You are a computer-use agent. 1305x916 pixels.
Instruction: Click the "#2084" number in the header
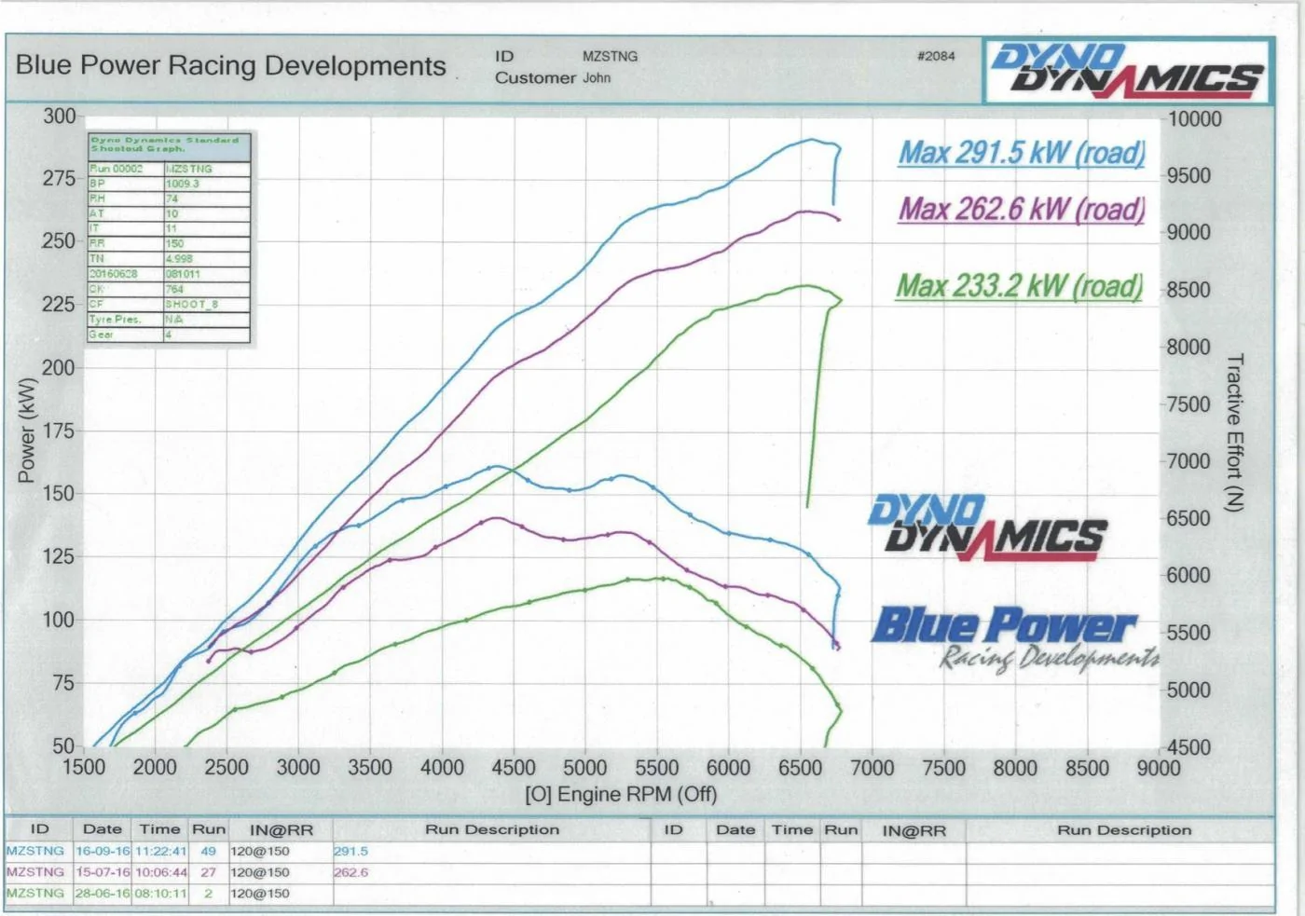pyautogui.click(x=936, y=56)
